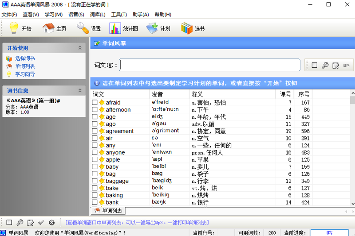Open the 查看(V) menu

click(x=31, y=15)
